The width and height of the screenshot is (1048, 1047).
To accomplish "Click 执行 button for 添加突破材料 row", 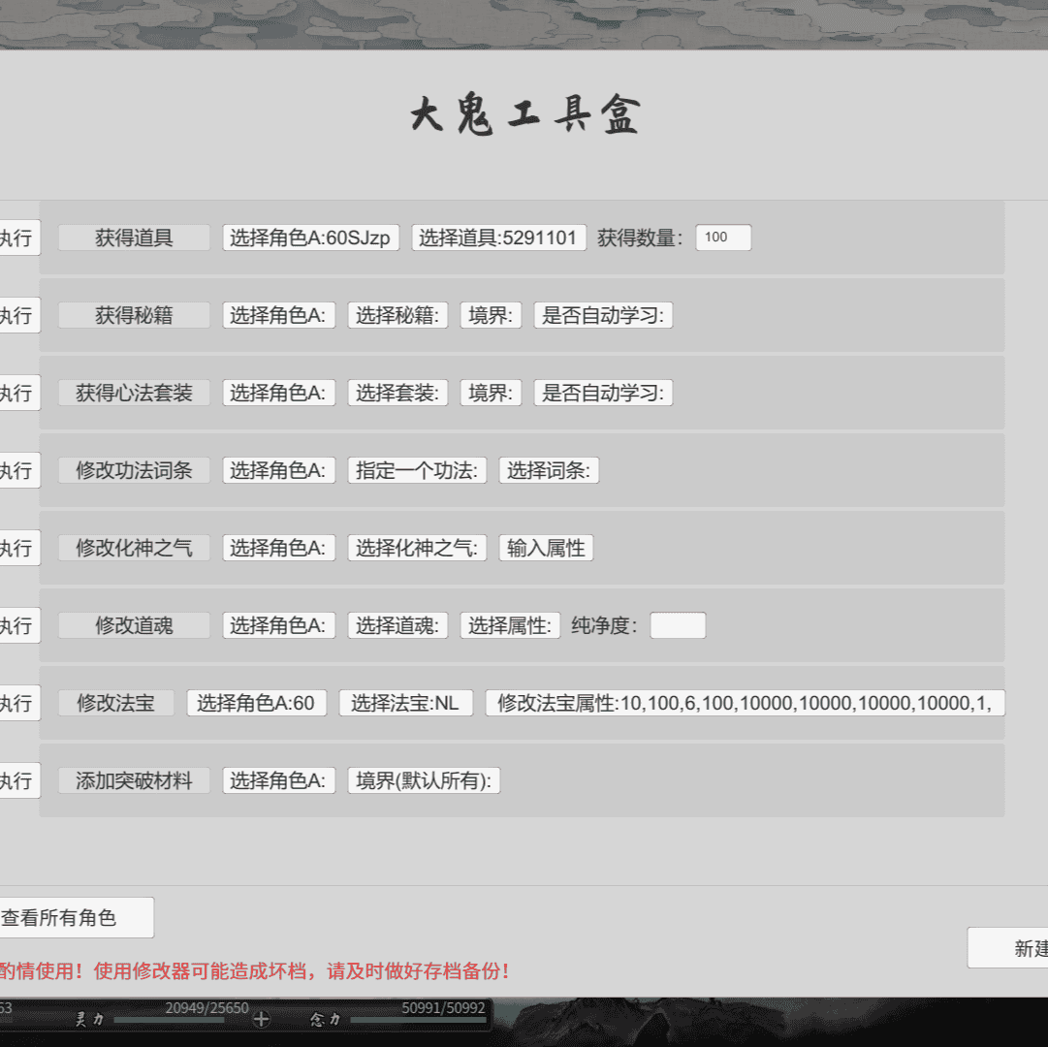I will tap(18, 779).
